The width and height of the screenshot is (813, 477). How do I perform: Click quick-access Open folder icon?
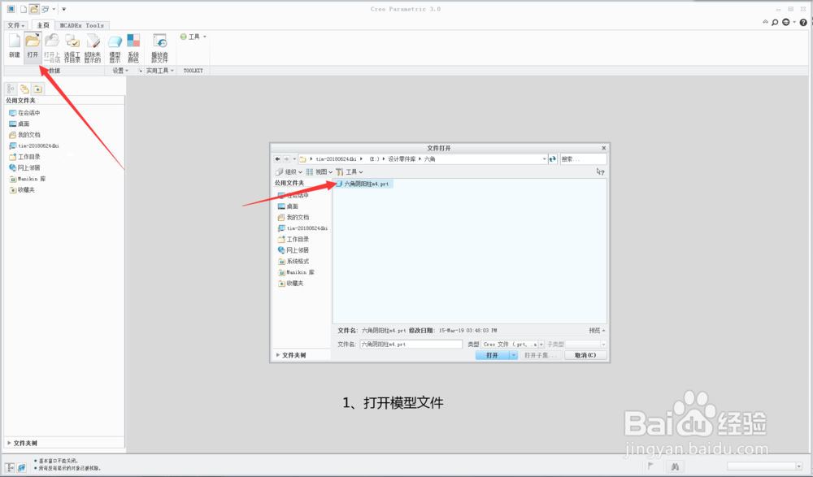coord(33,9)
